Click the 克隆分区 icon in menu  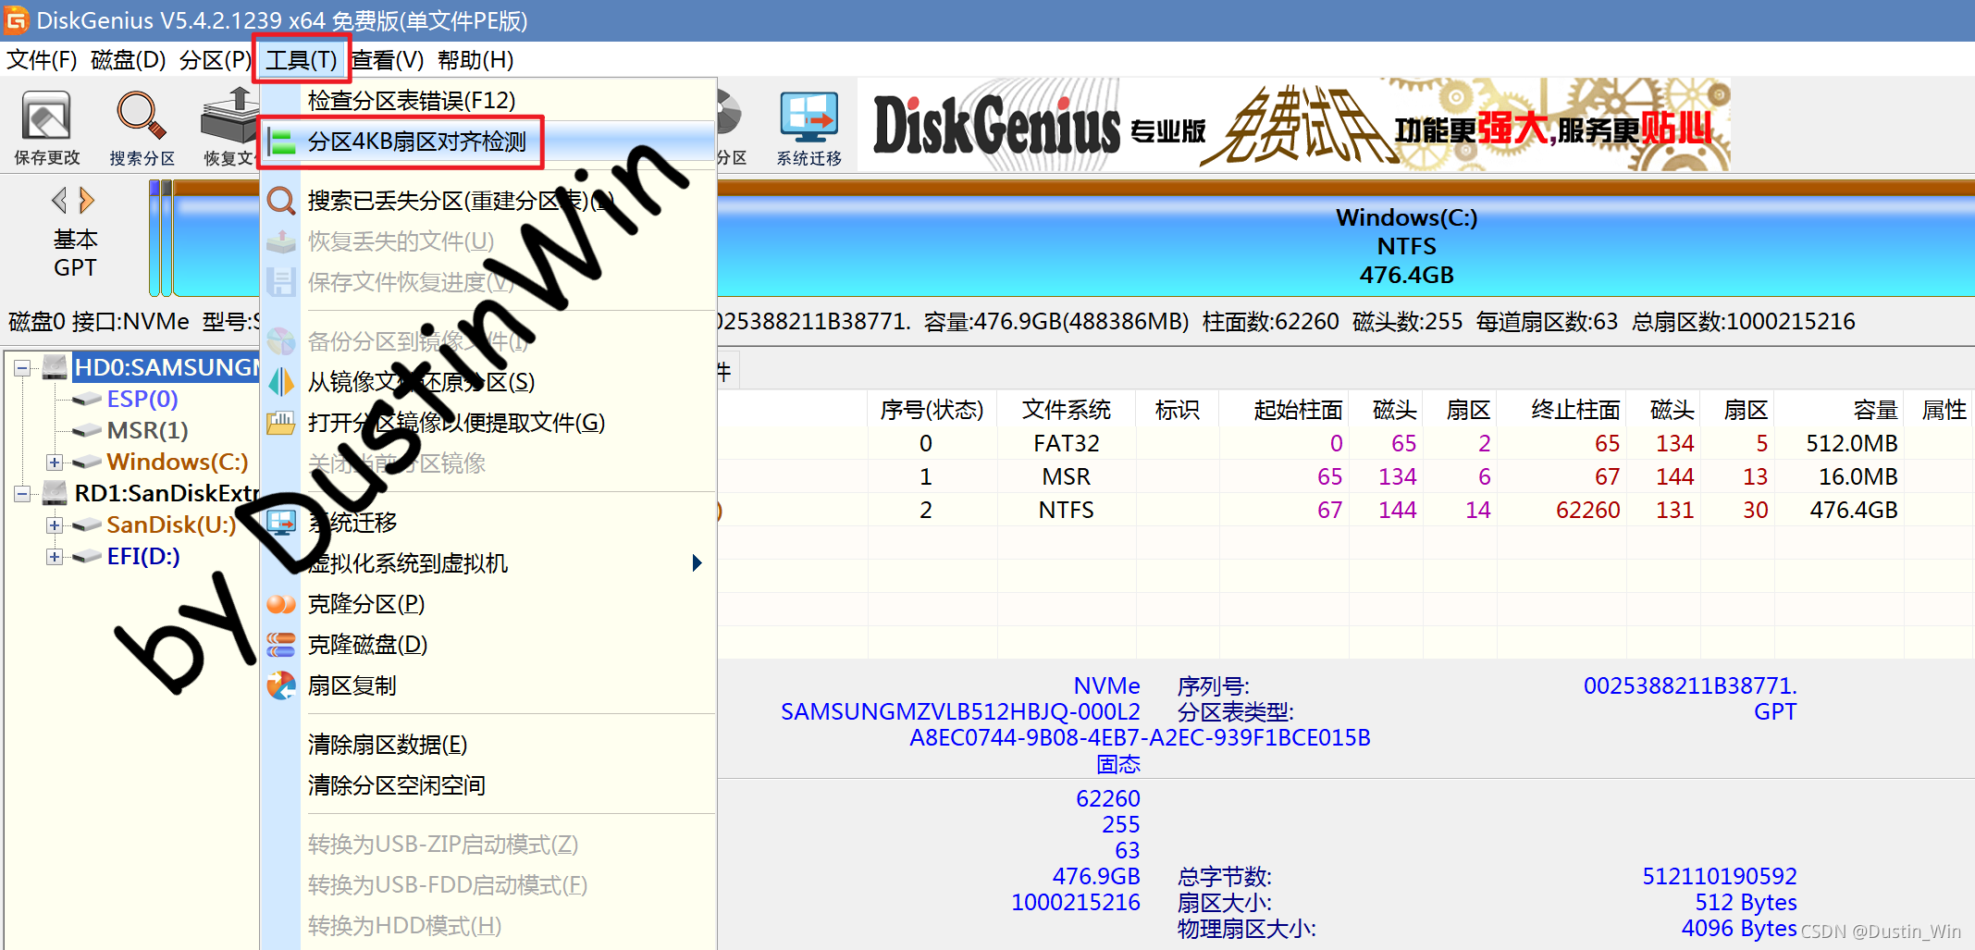[281, 604]
